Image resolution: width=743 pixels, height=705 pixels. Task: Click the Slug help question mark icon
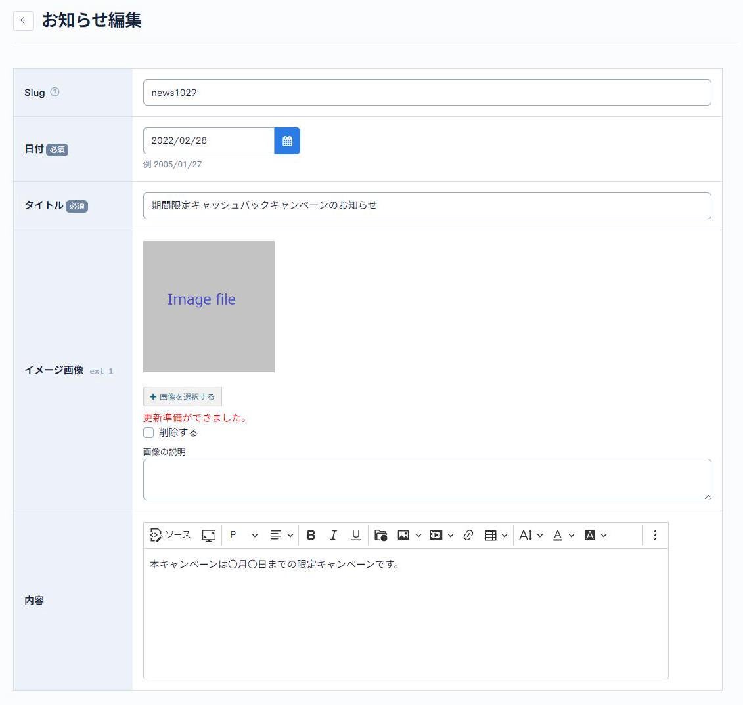[55, 92]
